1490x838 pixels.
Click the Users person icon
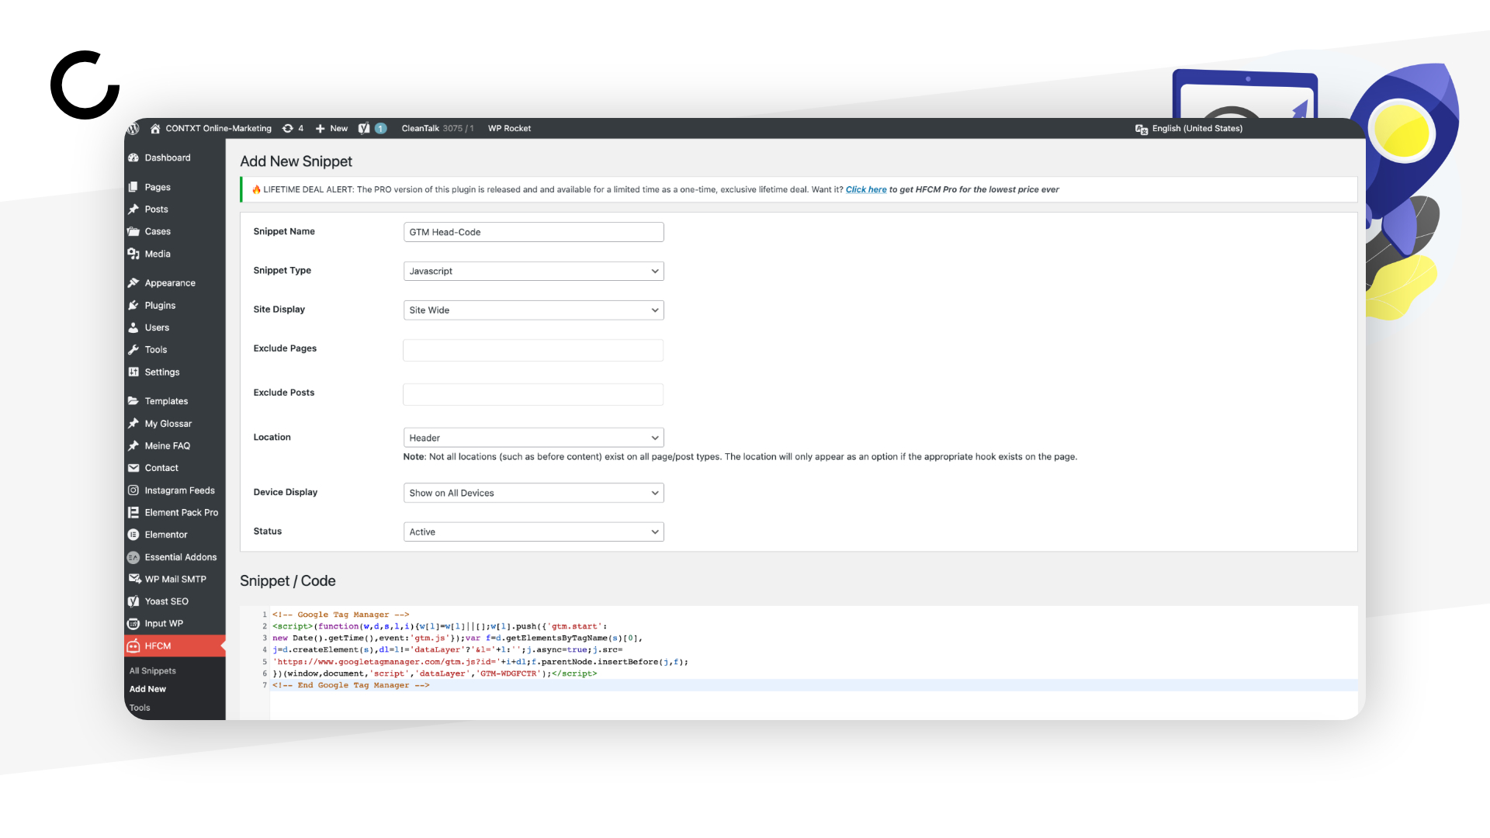[133, 327]
